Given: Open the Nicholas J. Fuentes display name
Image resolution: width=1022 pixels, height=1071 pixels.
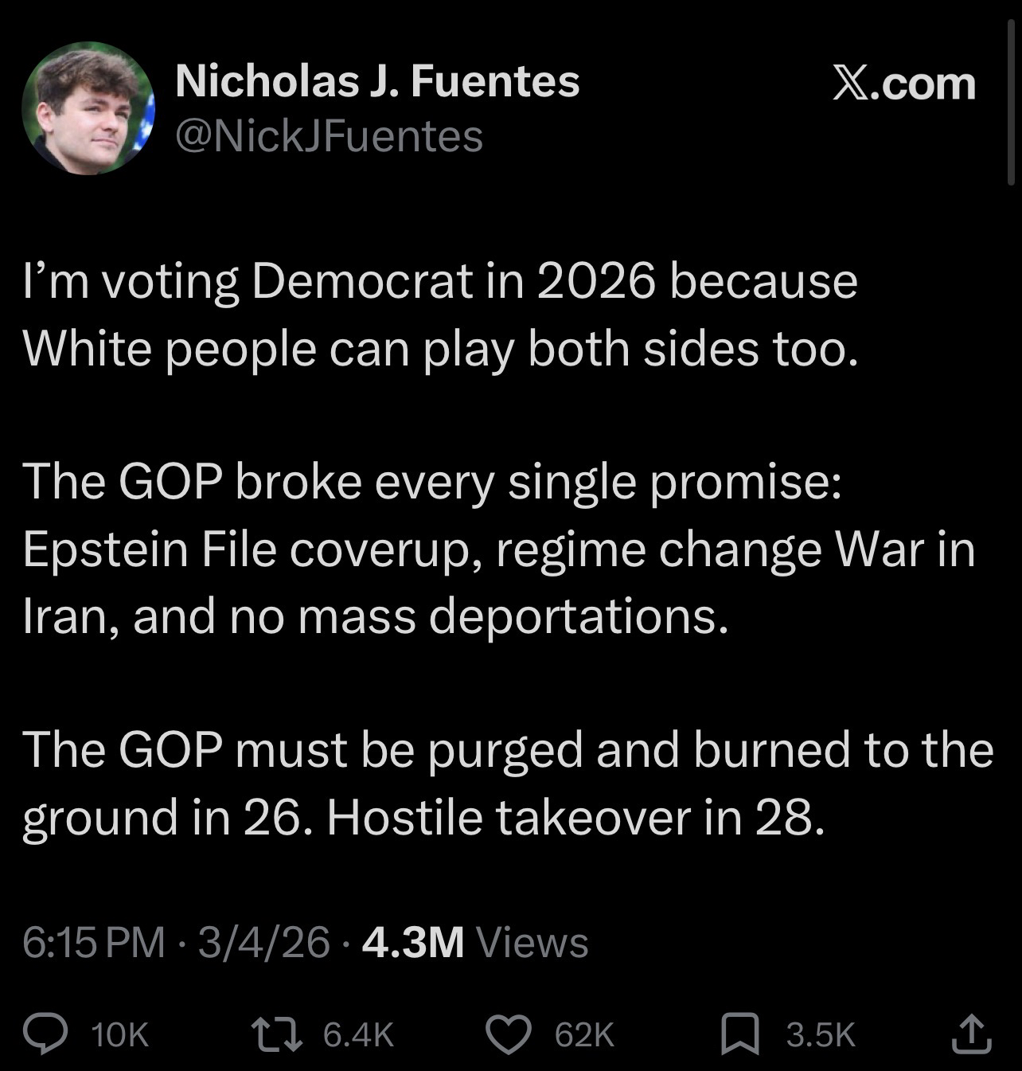Looking at the screenshot, I should point(377,80).
